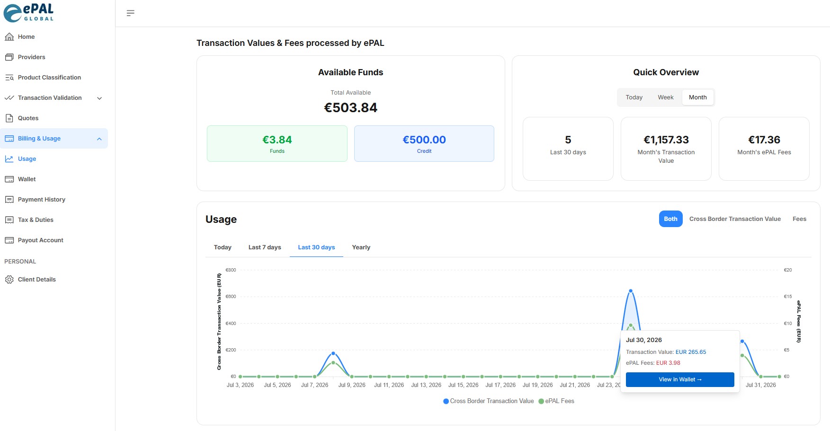Click the Transaction Validation double-check icon
Viewport: 830px width, 431px height.
click(9, 98)
